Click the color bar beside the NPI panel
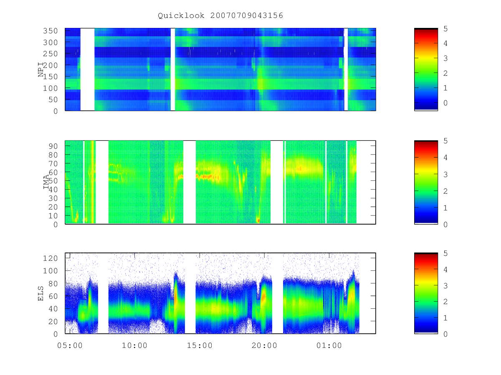The height and width of the screenshot is (375, 501). pyautogui.click(x=426, y=69)
